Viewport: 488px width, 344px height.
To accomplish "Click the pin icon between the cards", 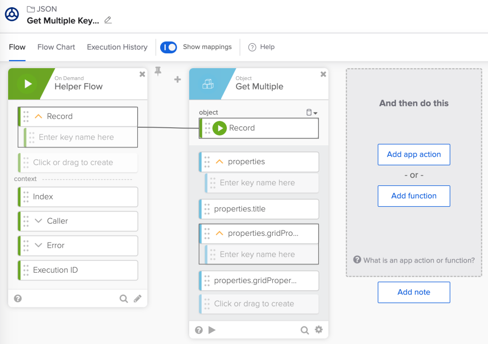I will (158, 71).
